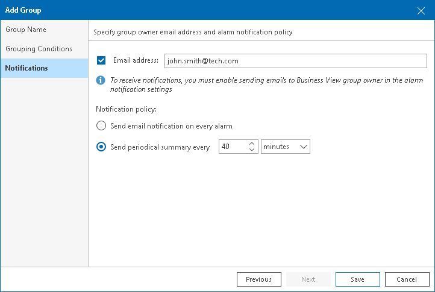Cancel the Add Group wizard
This screenshot has width=435, height=292.
407,279
